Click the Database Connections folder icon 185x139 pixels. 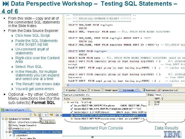(6, 119)
